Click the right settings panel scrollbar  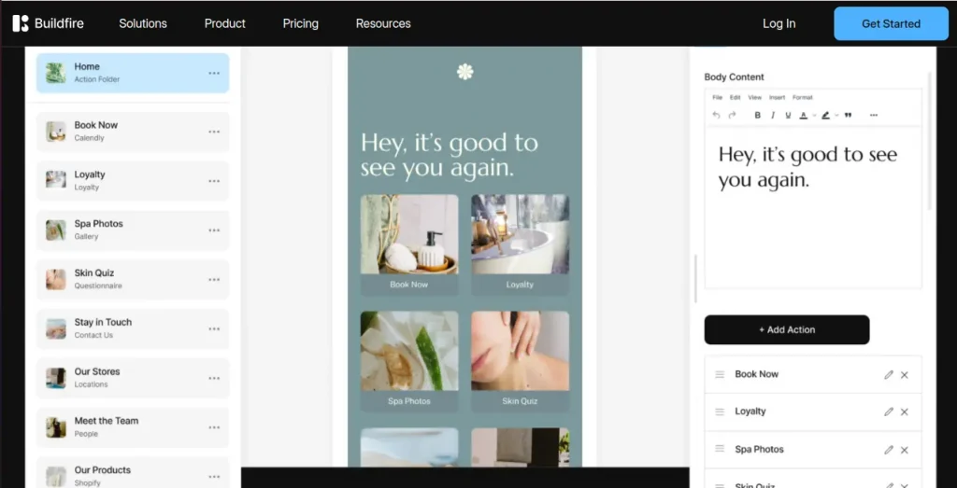click(930, 141)
